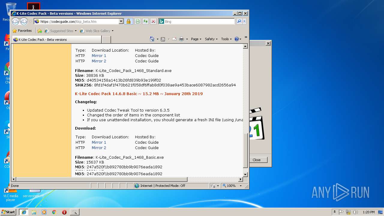Download Standard pack from Mirror 2
Screen dimensions: 384x216
(x=99, y=61)
